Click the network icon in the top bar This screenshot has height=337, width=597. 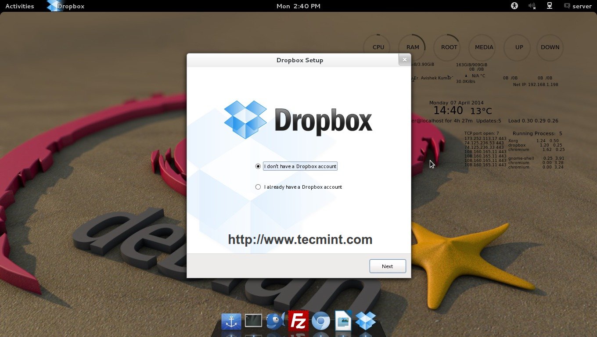(x=550, y=6)
